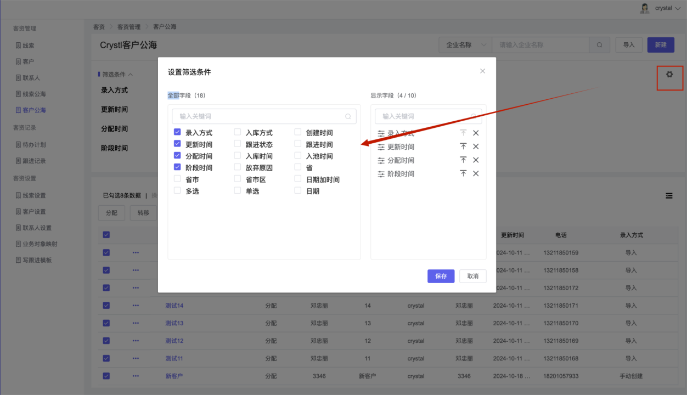Open the more-actions dots for row 新客户
The width and height of the screenshot is (687, 395).
(x=136, y=376)
